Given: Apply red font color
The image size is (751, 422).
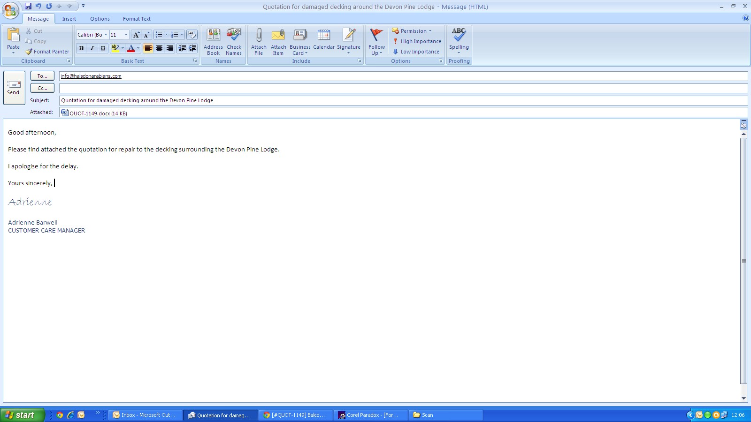Looking at the screenshot, I should point(131,48).
